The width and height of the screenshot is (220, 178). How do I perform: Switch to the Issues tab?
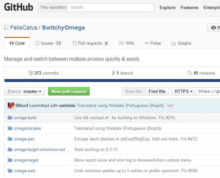[48, 43]
